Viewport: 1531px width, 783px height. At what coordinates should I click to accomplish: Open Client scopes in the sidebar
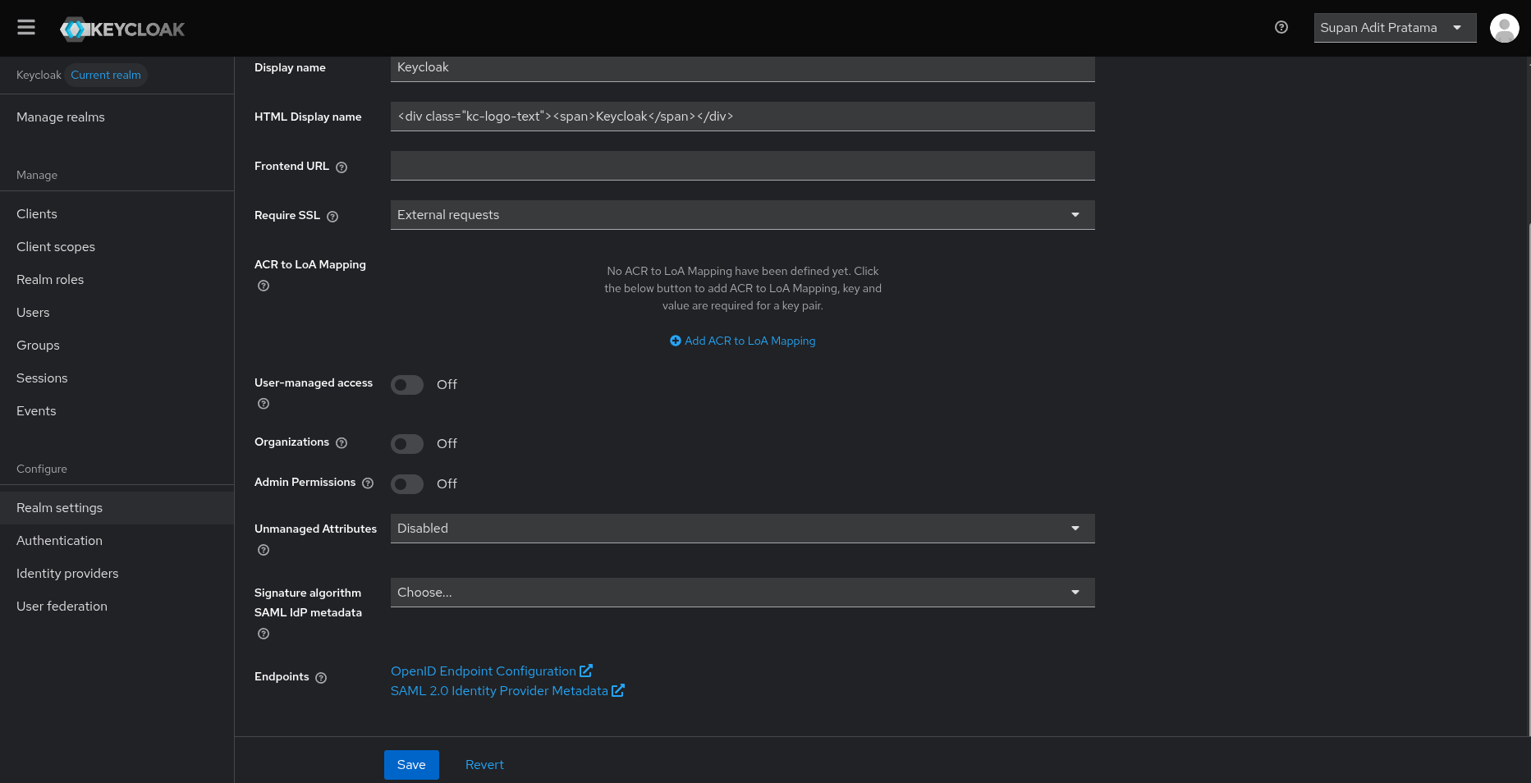(117, 247)
